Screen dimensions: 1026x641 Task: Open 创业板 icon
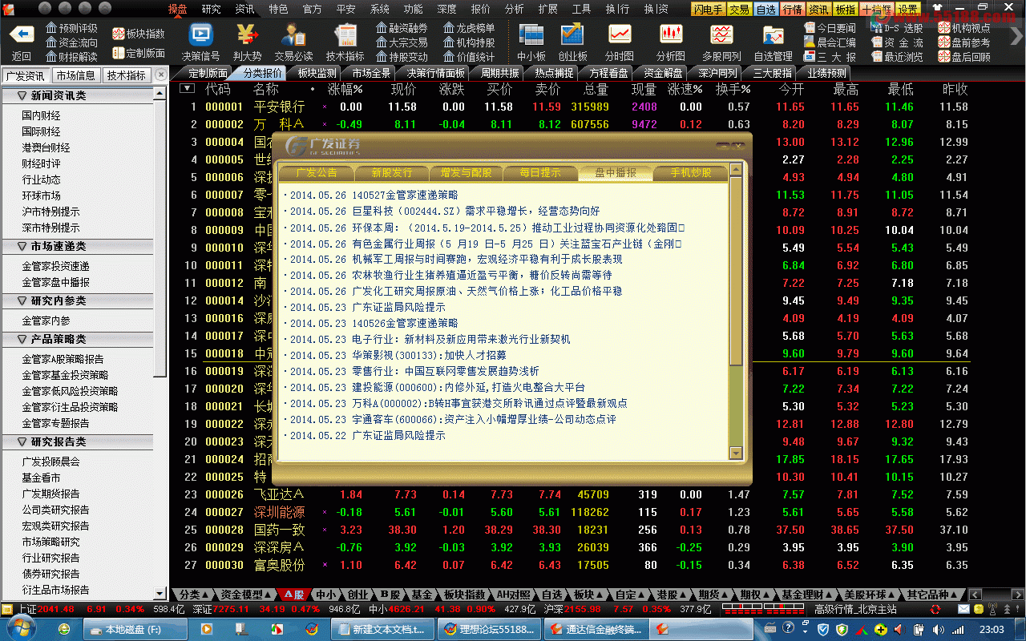[x=572, y=36]
